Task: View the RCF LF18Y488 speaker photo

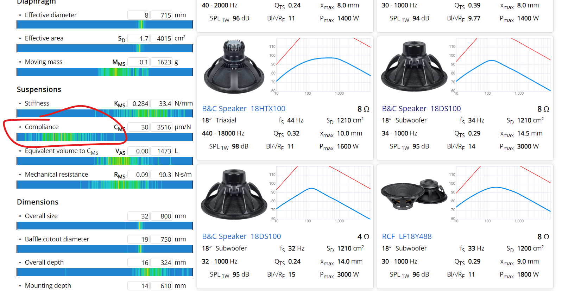Action: (414, 194)
